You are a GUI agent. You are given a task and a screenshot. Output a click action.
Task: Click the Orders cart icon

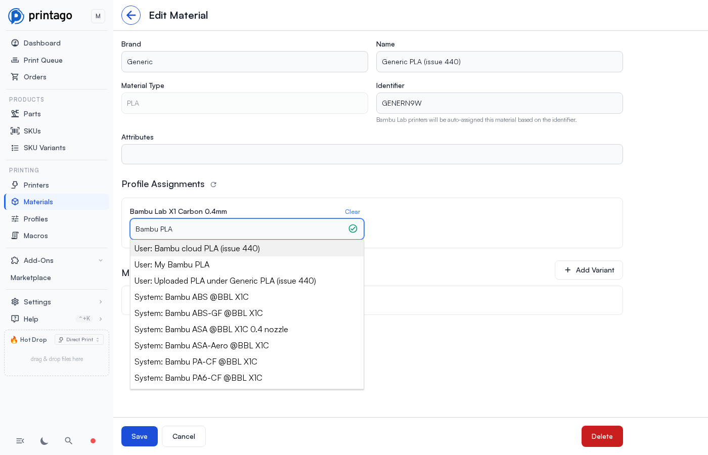click(x=15, y=77)
